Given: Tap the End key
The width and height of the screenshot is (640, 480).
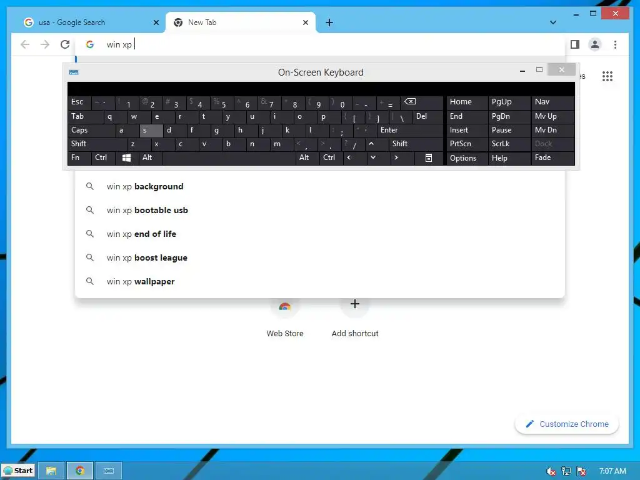Looking at the screenshot, I should [x=467, y=116].
